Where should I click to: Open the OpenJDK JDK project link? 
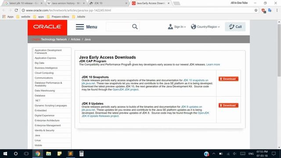[x=126, y=90]
